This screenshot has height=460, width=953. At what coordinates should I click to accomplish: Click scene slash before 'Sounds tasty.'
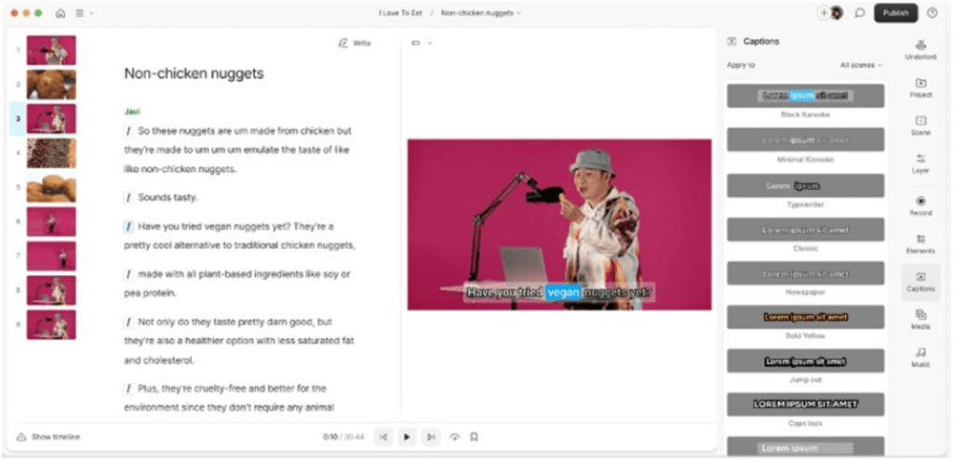click(128, 197)
